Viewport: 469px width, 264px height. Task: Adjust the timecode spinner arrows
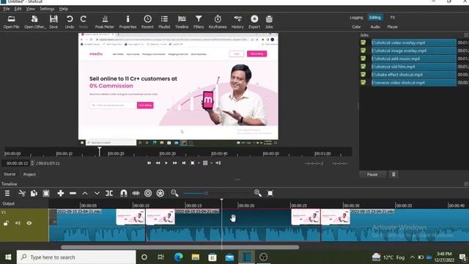[x=32, y=164]
